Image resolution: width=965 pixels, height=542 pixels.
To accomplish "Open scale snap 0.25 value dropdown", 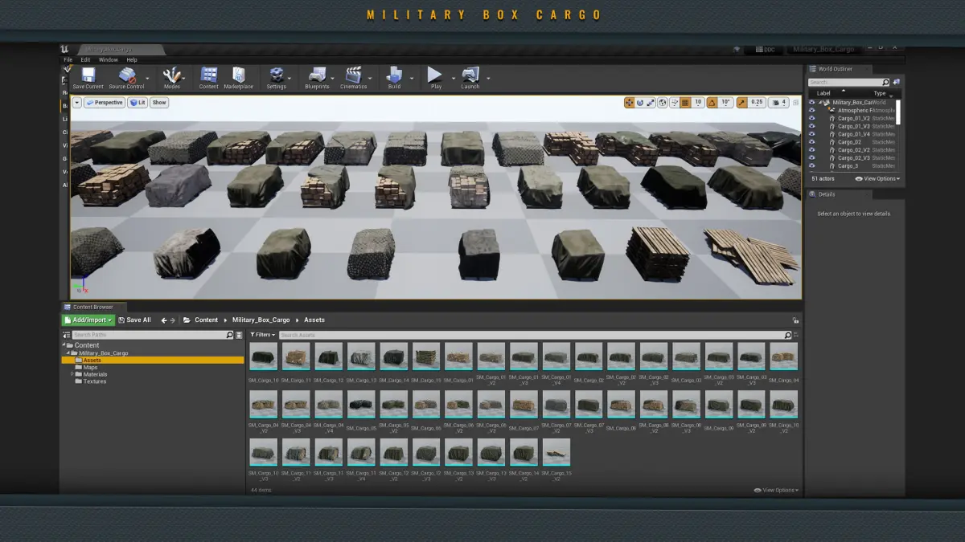I will [x=757, y=103].
